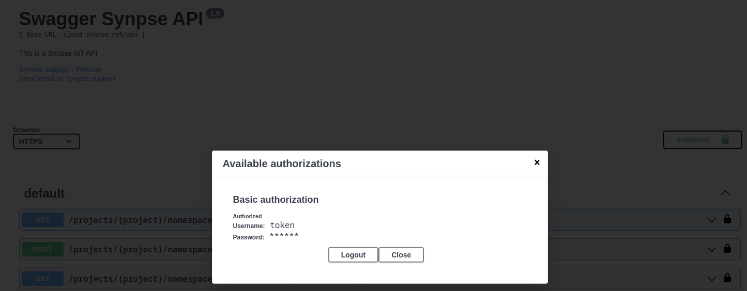The width and height of the screenshot is (747, 291).
Task: Click the lock icon on the bottom GET endpoint
Action: (x=727, y=278)
